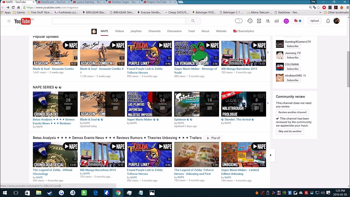Show next Popular uploads videos
This screenshot has width=350, height=197.
[x=268, y=53]
